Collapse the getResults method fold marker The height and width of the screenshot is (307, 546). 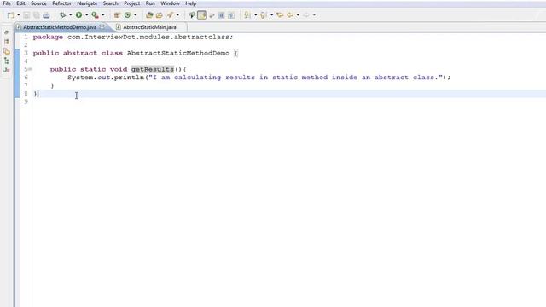31,69
